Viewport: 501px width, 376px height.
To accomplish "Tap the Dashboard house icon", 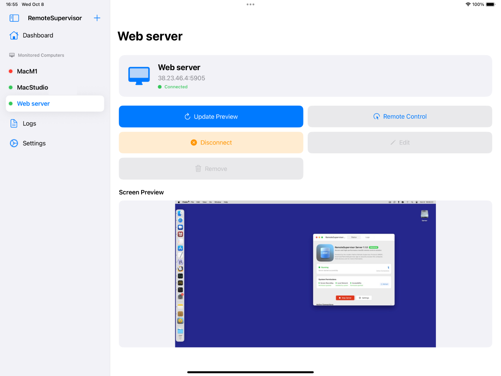I will click(14, 36).
